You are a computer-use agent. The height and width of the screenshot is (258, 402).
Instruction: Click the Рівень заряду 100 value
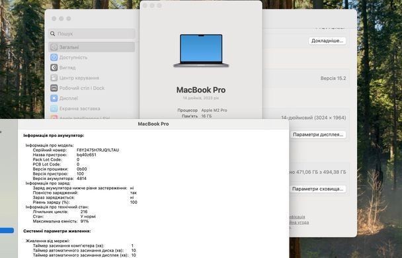[x=134, y=202]
